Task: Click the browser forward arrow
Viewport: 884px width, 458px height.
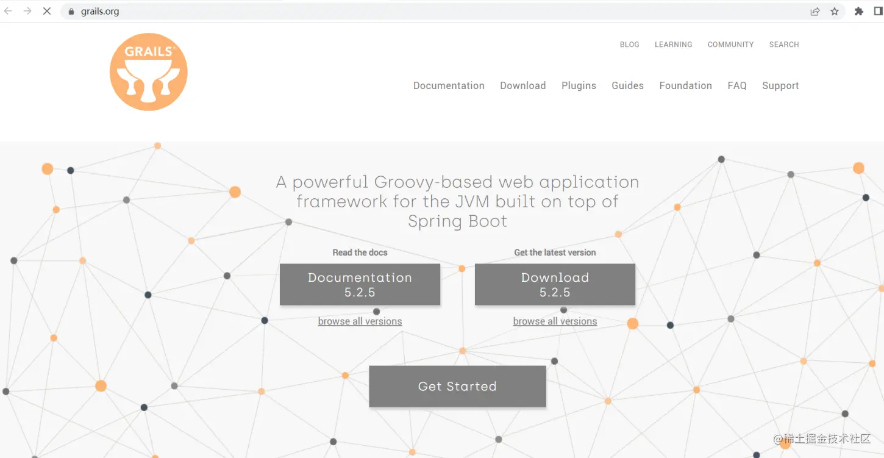Action: coord(27,11)
